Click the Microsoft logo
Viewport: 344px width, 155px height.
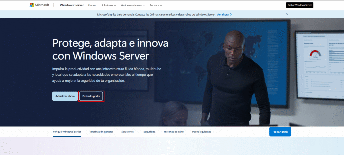pyautogui.click(x=40, y=5)
